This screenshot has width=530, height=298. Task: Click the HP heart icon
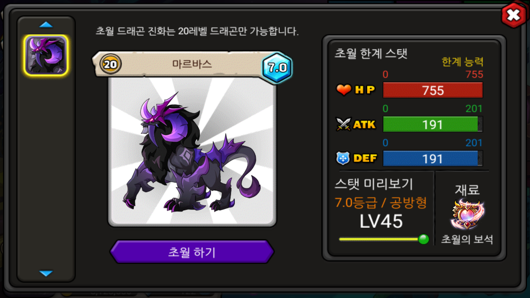coord(344,89)
